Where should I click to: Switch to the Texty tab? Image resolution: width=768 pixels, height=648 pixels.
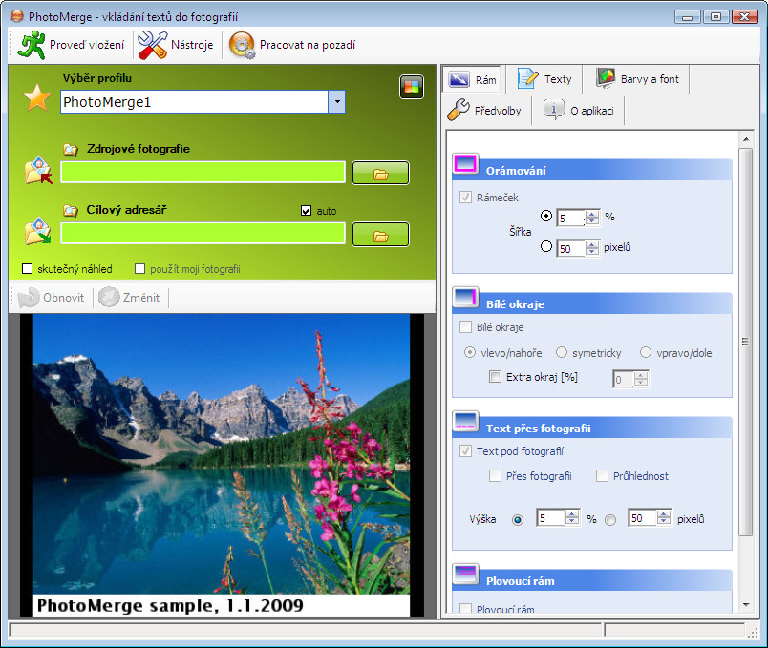(x=544, y=79)
